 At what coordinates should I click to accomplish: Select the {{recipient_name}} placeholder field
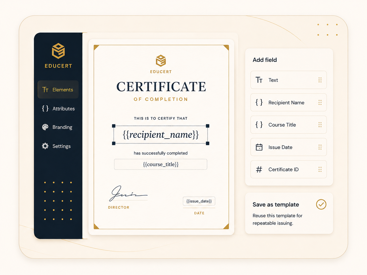coord(161,134)
